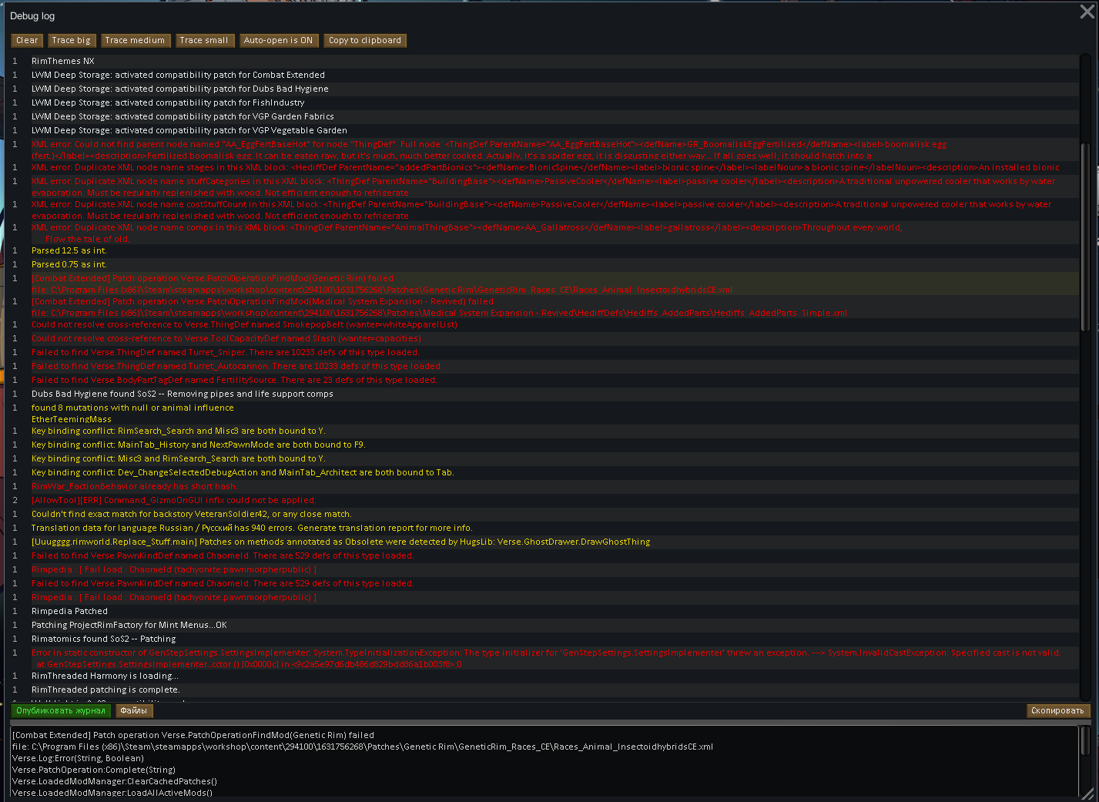Screen dimensions: 1099x802
Task: Click 'Verse.Log:Error(String, Boolean)' stack trace line
Action: tap(78, 759)
